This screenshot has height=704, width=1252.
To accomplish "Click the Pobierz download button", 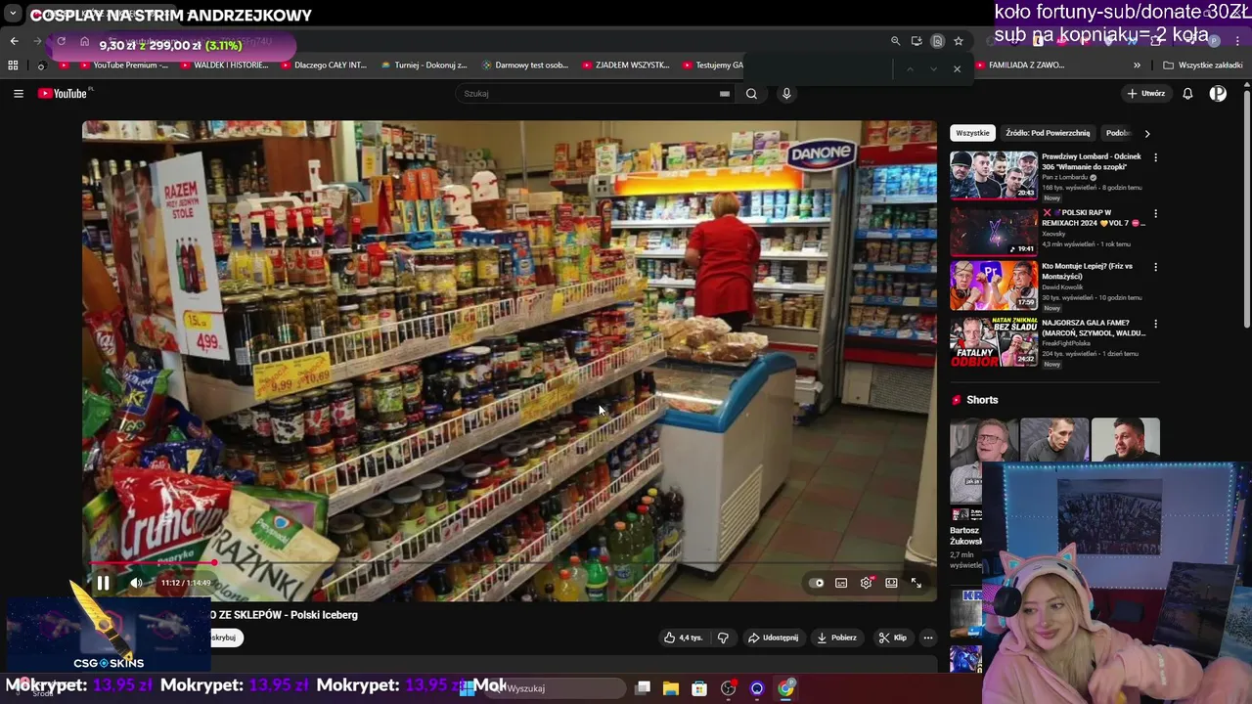I will [x=836, y=638].
